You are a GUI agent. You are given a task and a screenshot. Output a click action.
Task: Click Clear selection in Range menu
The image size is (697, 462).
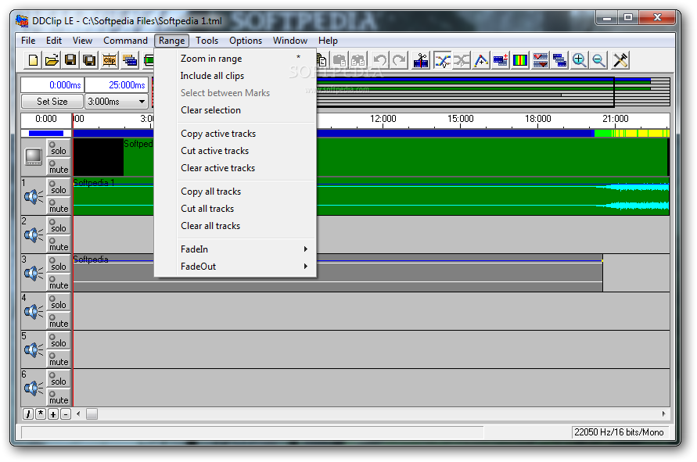point(235,110)
